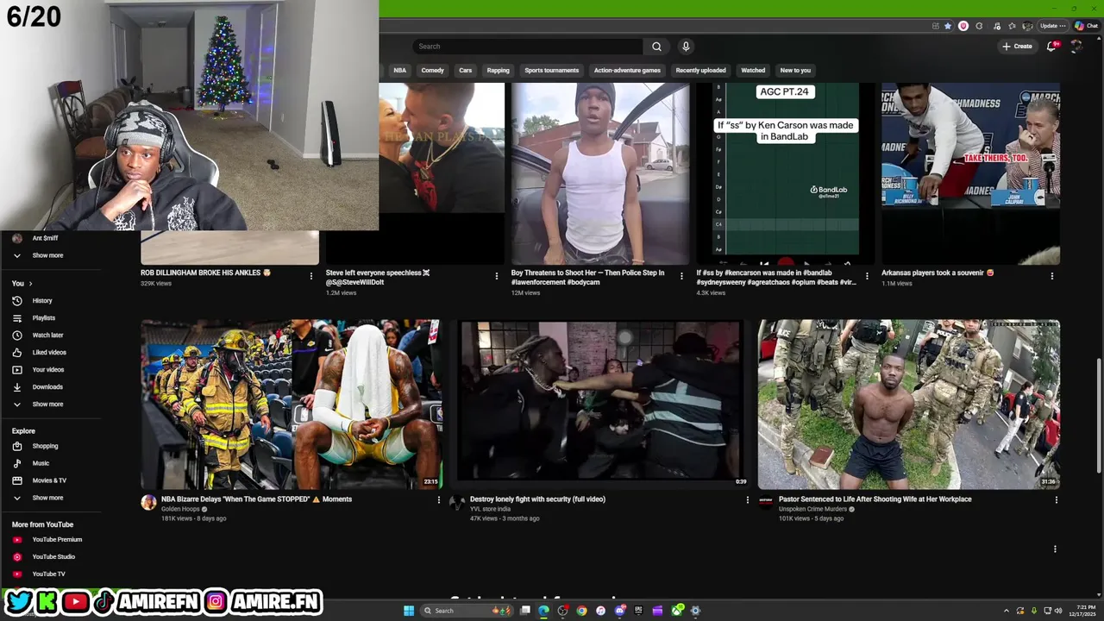The width and height of the screenshot is (1104, 621).
Task: Click the YouTube search magnifier button
Action: click(656, 47)
